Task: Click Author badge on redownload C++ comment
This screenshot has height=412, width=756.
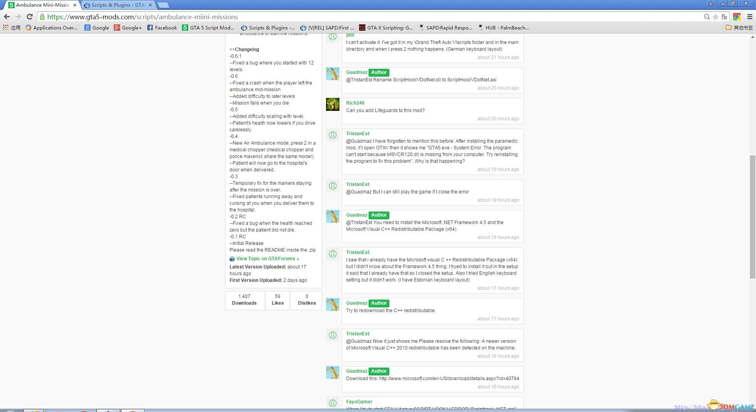Action: pos(379,303)
